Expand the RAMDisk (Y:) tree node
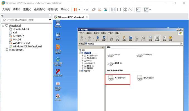This screenshot has height=111, width=189. tap(83, 63)
